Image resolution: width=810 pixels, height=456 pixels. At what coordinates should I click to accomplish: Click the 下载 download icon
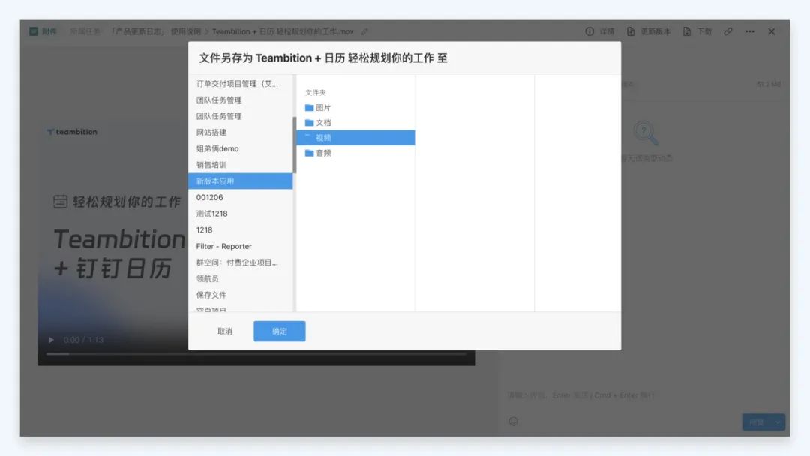(x=687, y=32)
